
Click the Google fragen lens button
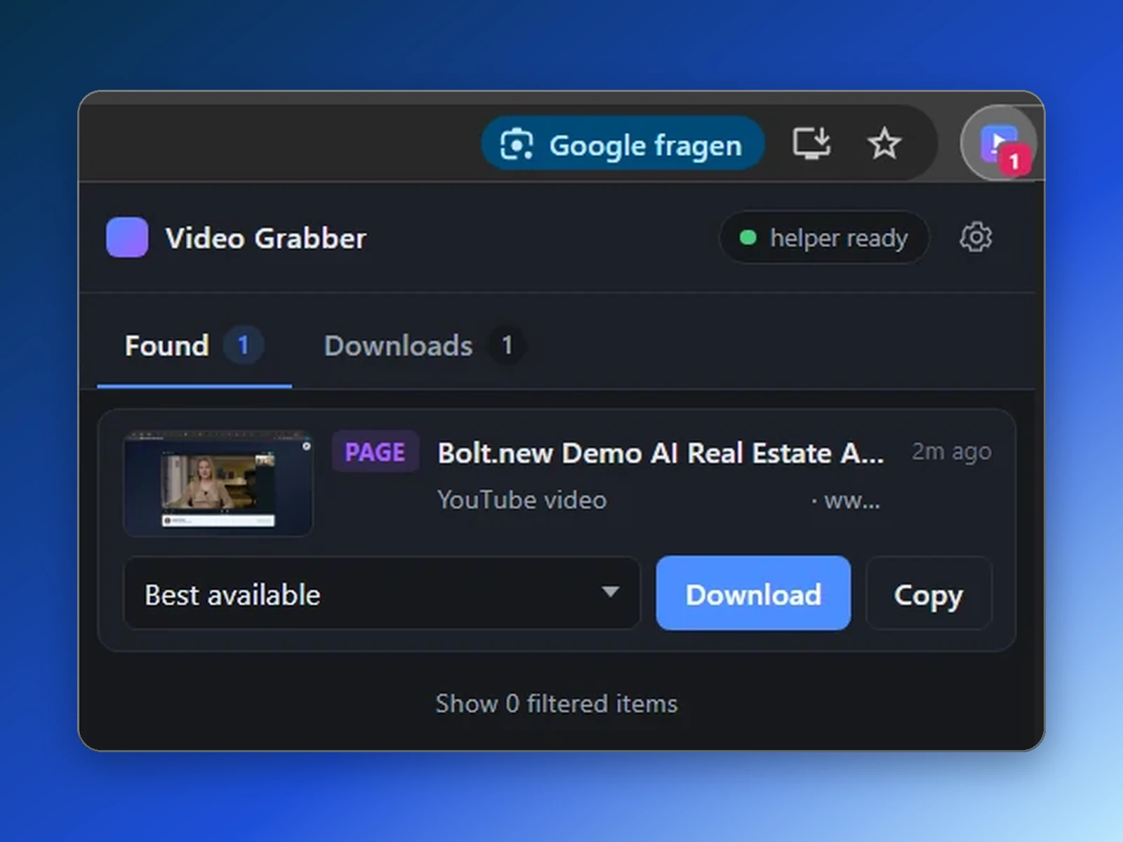[623, 145]
